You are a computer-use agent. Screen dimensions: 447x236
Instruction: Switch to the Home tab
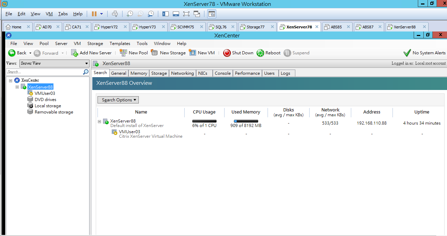16,27
